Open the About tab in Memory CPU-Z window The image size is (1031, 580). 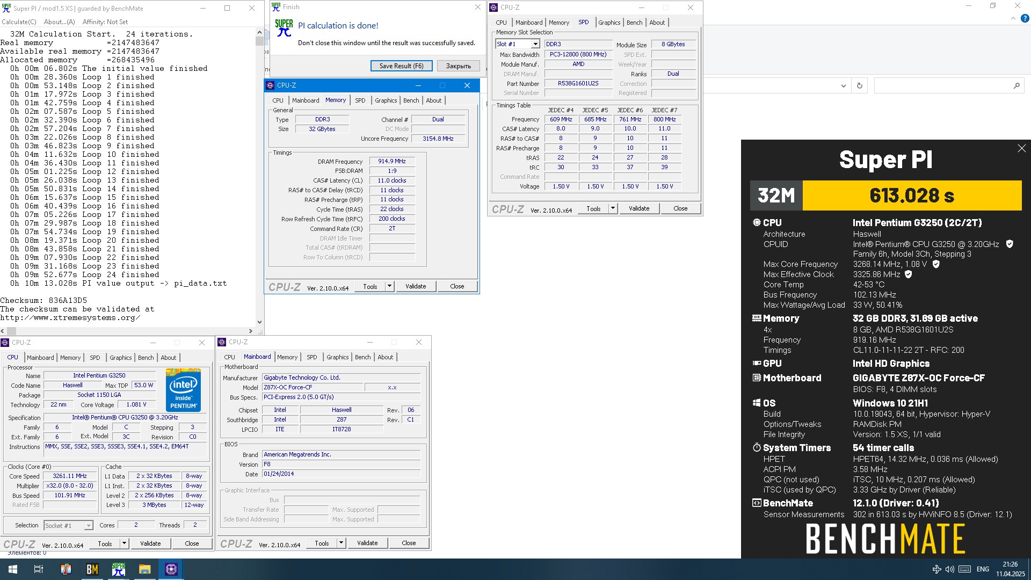coord(433,100)
